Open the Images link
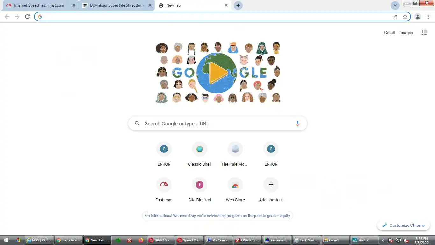 point(406,33)
